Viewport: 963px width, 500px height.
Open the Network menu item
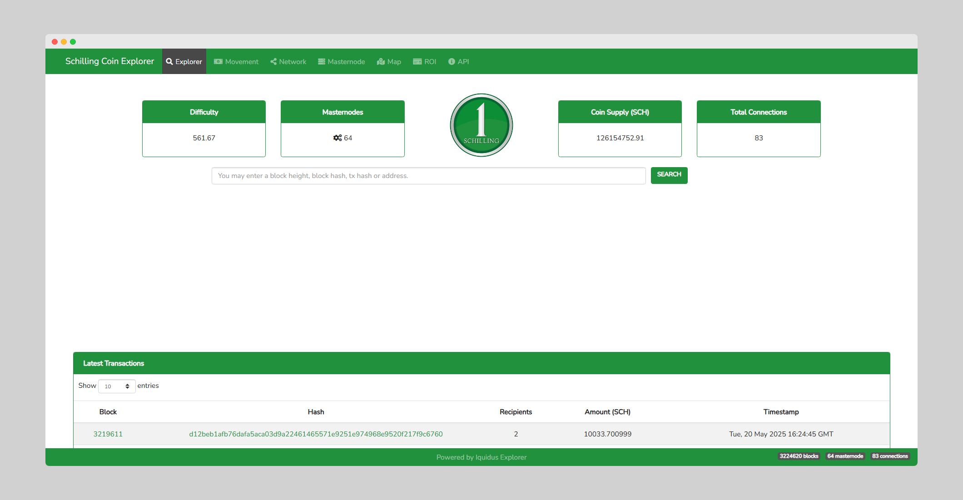tap(293, 62)
